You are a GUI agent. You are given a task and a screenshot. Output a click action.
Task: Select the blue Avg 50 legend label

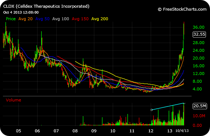pos(42,19)
